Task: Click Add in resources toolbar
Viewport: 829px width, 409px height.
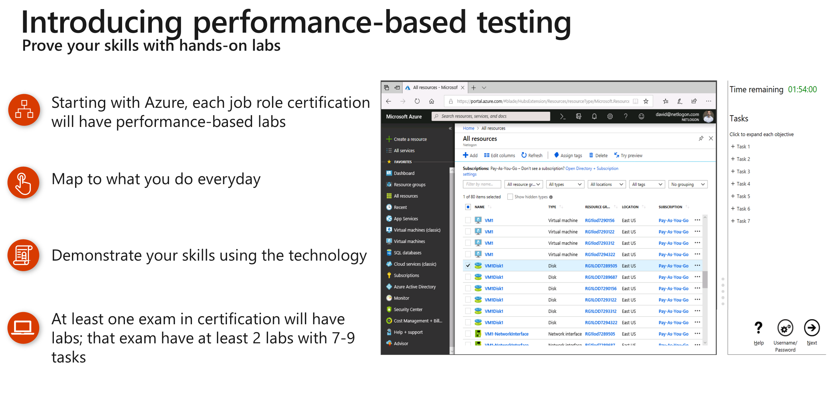Action: point(470,155)
